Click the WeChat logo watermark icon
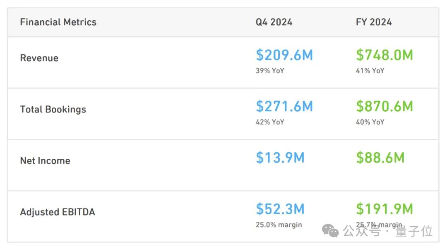 pyautogui.click(x=331, y=231)
